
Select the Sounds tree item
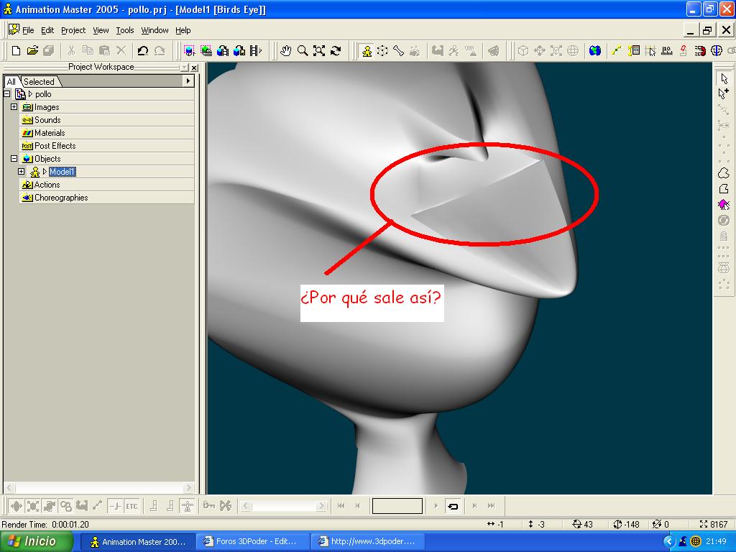[x=47, y=120]
